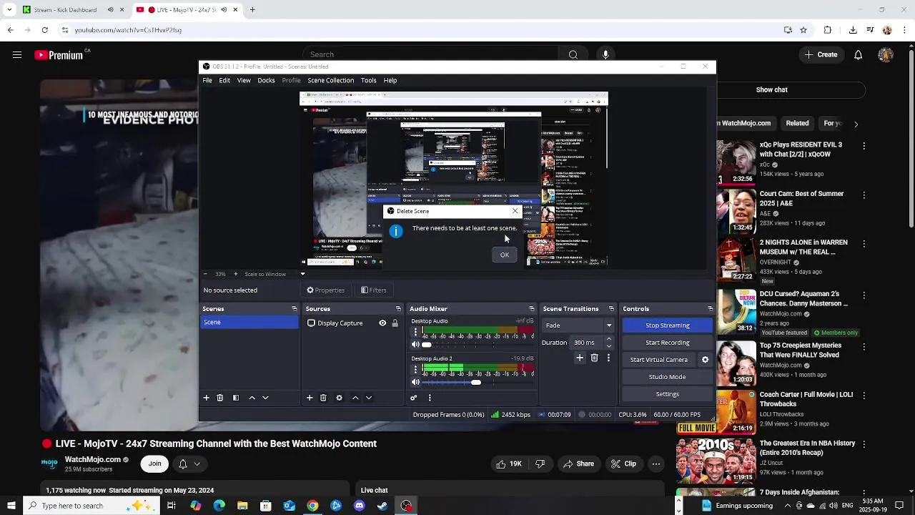Open OBS Edit menu
Image resolution: width=915 pixels, height=515 pixels.
click(x=224, y=80)
